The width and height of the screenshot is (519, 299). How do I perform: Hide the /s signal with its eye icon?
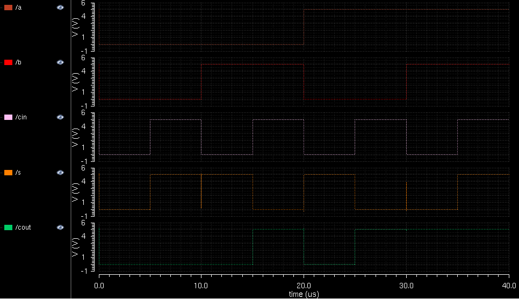click(60, 173)
